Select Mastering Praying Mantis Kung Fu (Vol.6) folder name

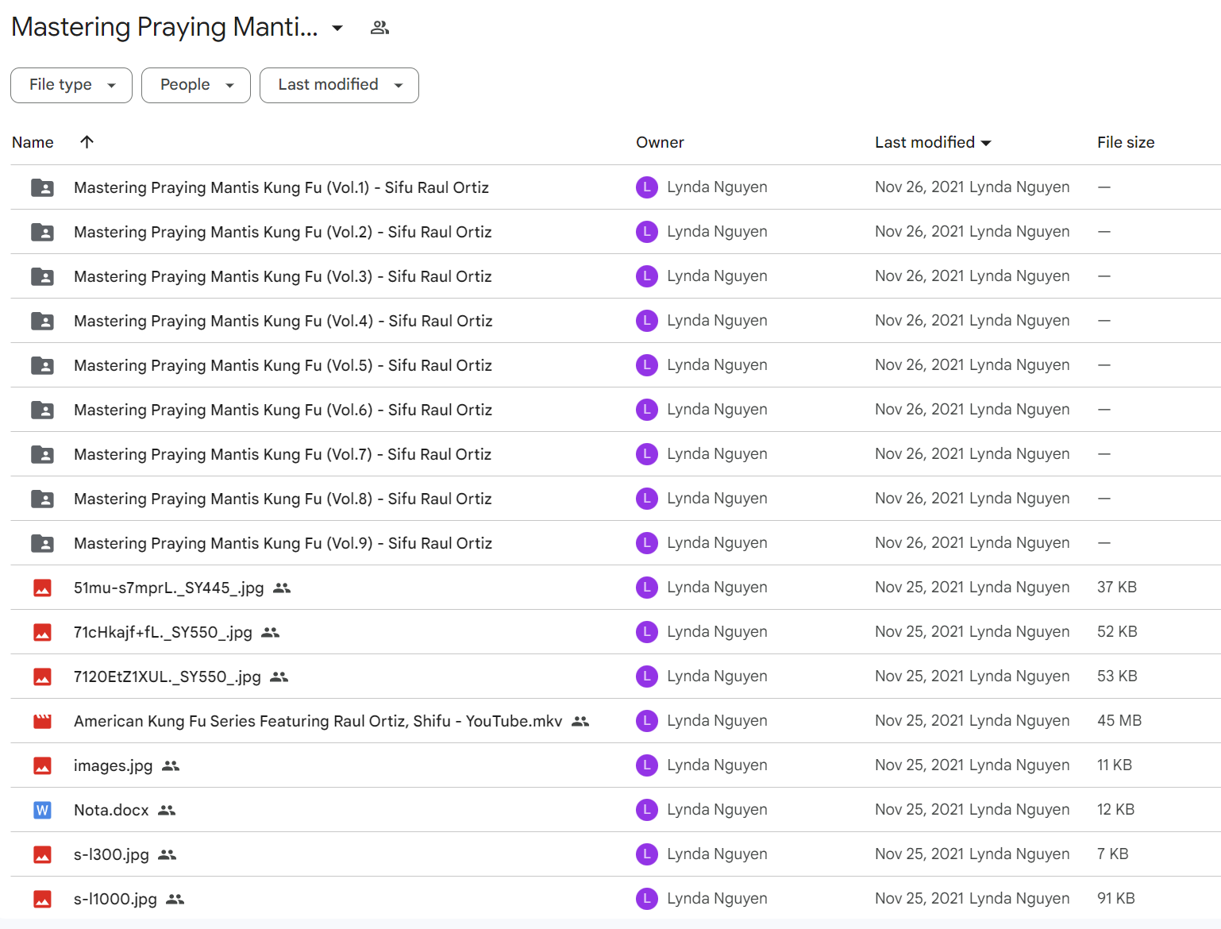283,410
